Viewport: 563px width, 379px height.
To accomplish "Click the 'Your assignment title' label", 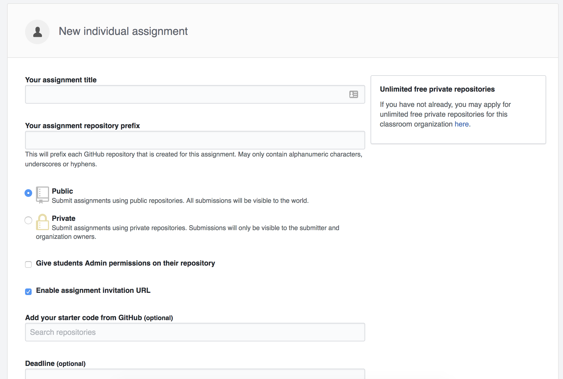I will pos(61,80).
